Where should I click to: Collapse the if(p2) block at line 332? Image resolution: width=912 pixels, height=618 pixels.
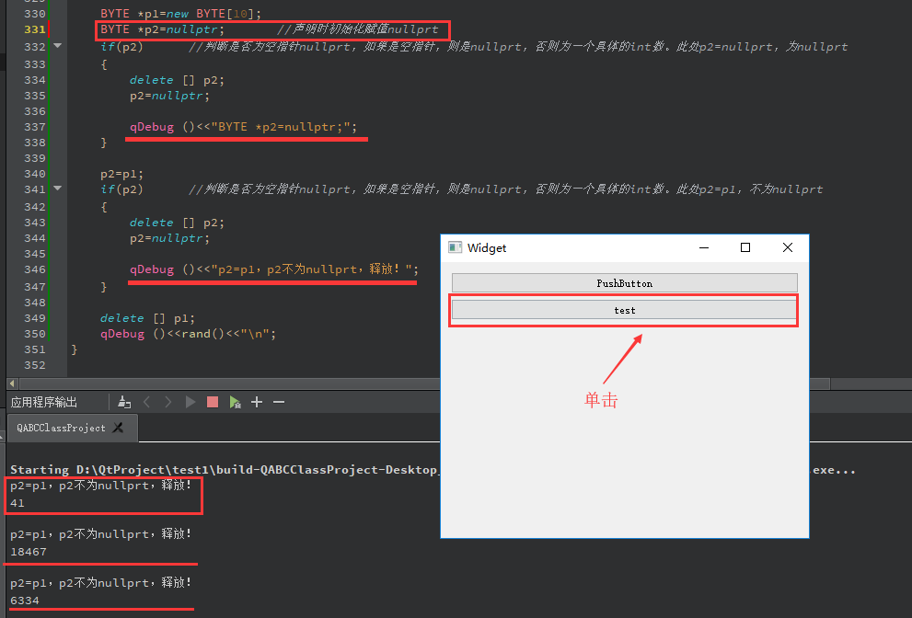tap(57, 46)
